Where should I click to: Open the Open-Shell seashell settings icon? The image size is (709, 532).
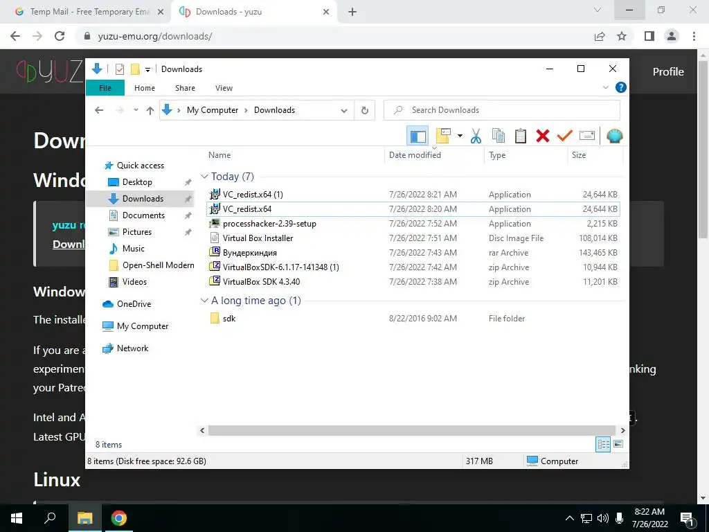pyautogui.click(x=615, y=136)
